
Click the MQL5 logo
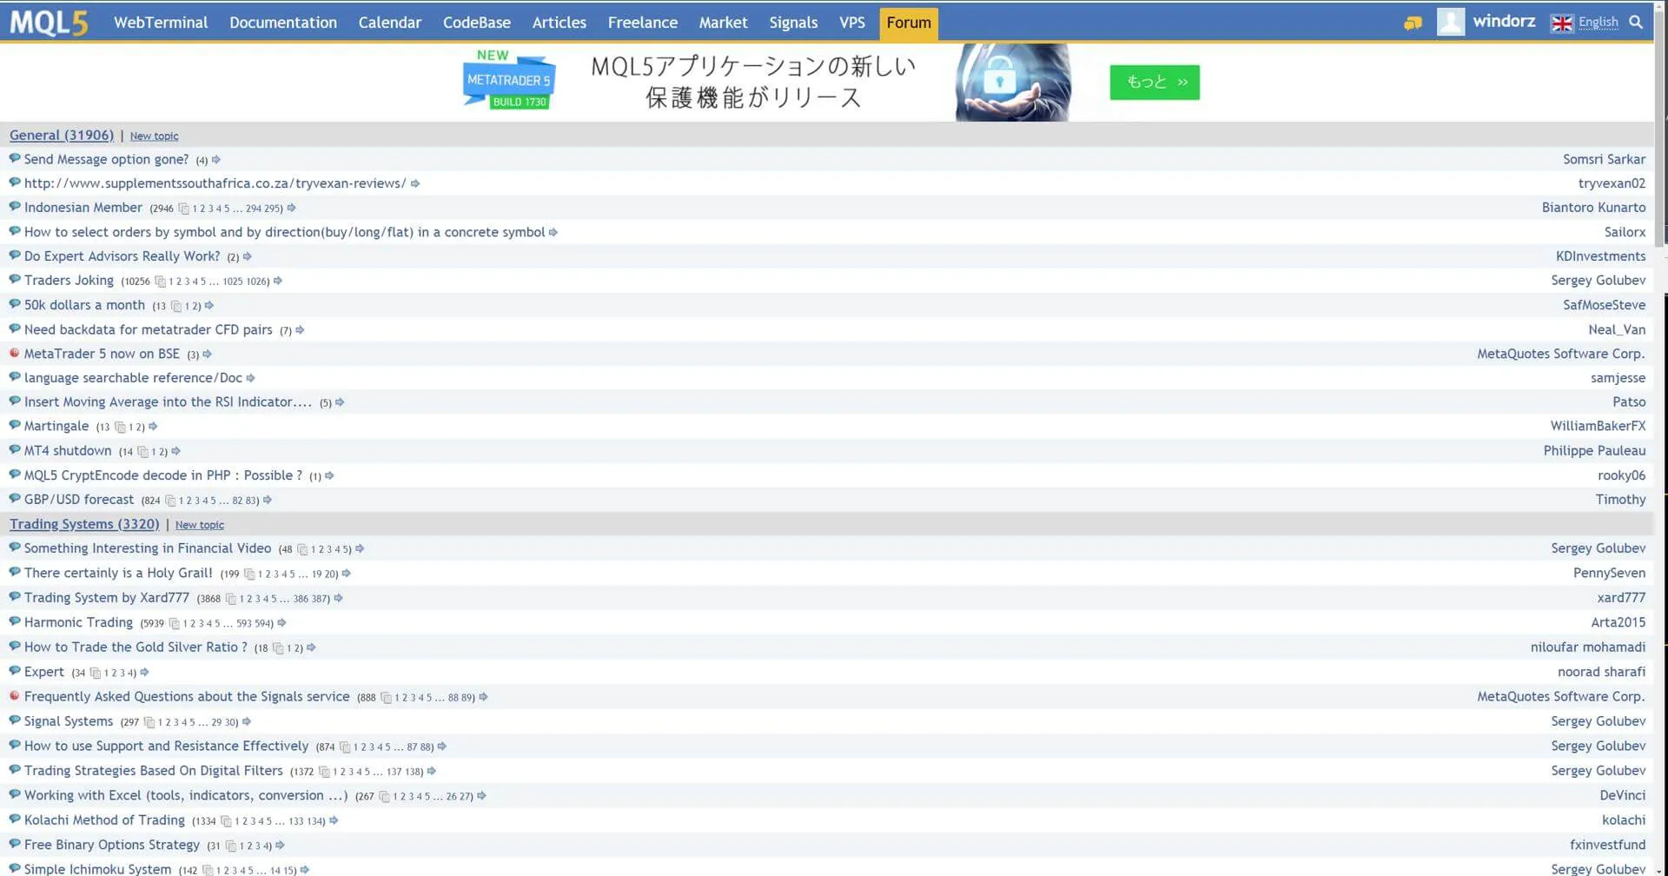pyautogui.click(x=49, y=23)
